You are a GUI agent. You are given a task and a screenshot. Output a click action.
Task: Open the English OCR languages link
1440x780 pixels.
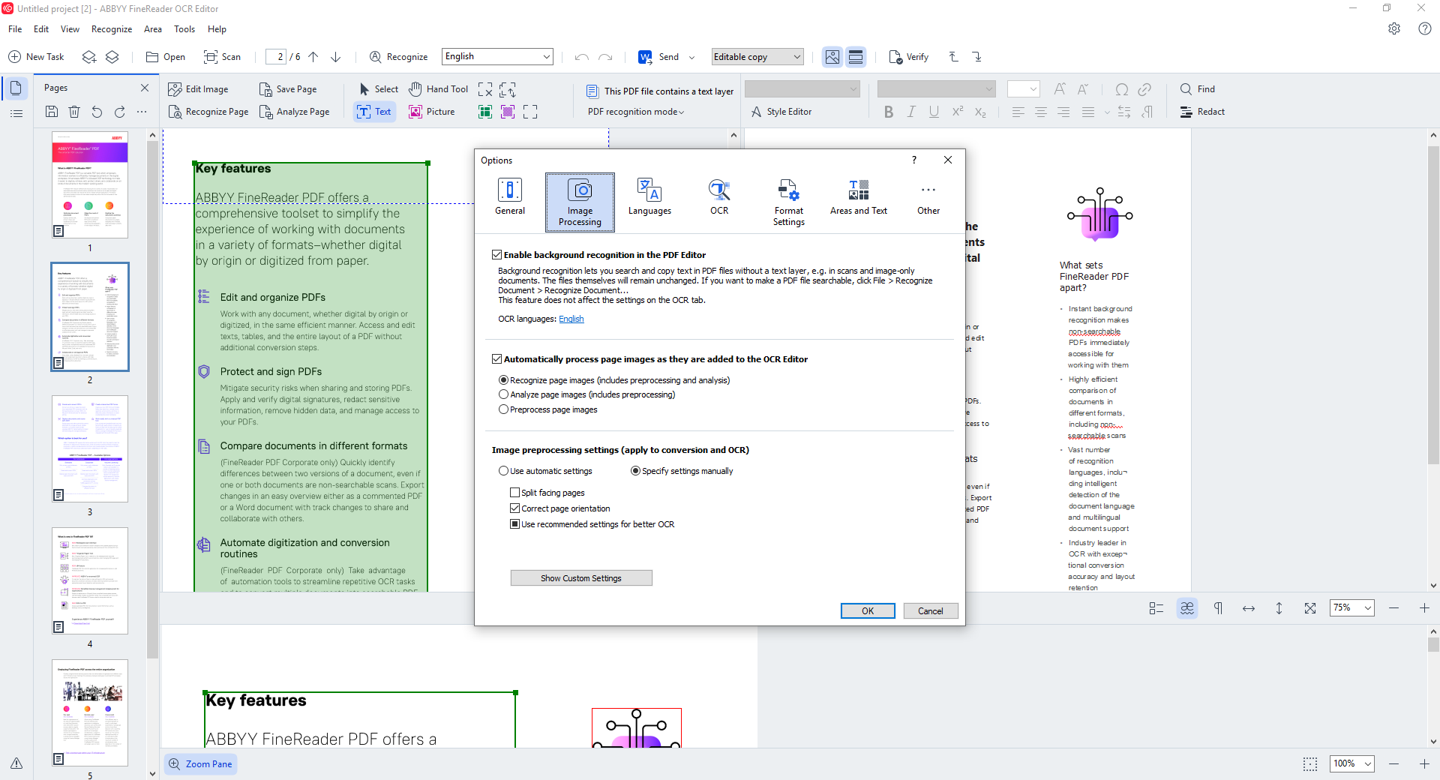coord(571,319)
